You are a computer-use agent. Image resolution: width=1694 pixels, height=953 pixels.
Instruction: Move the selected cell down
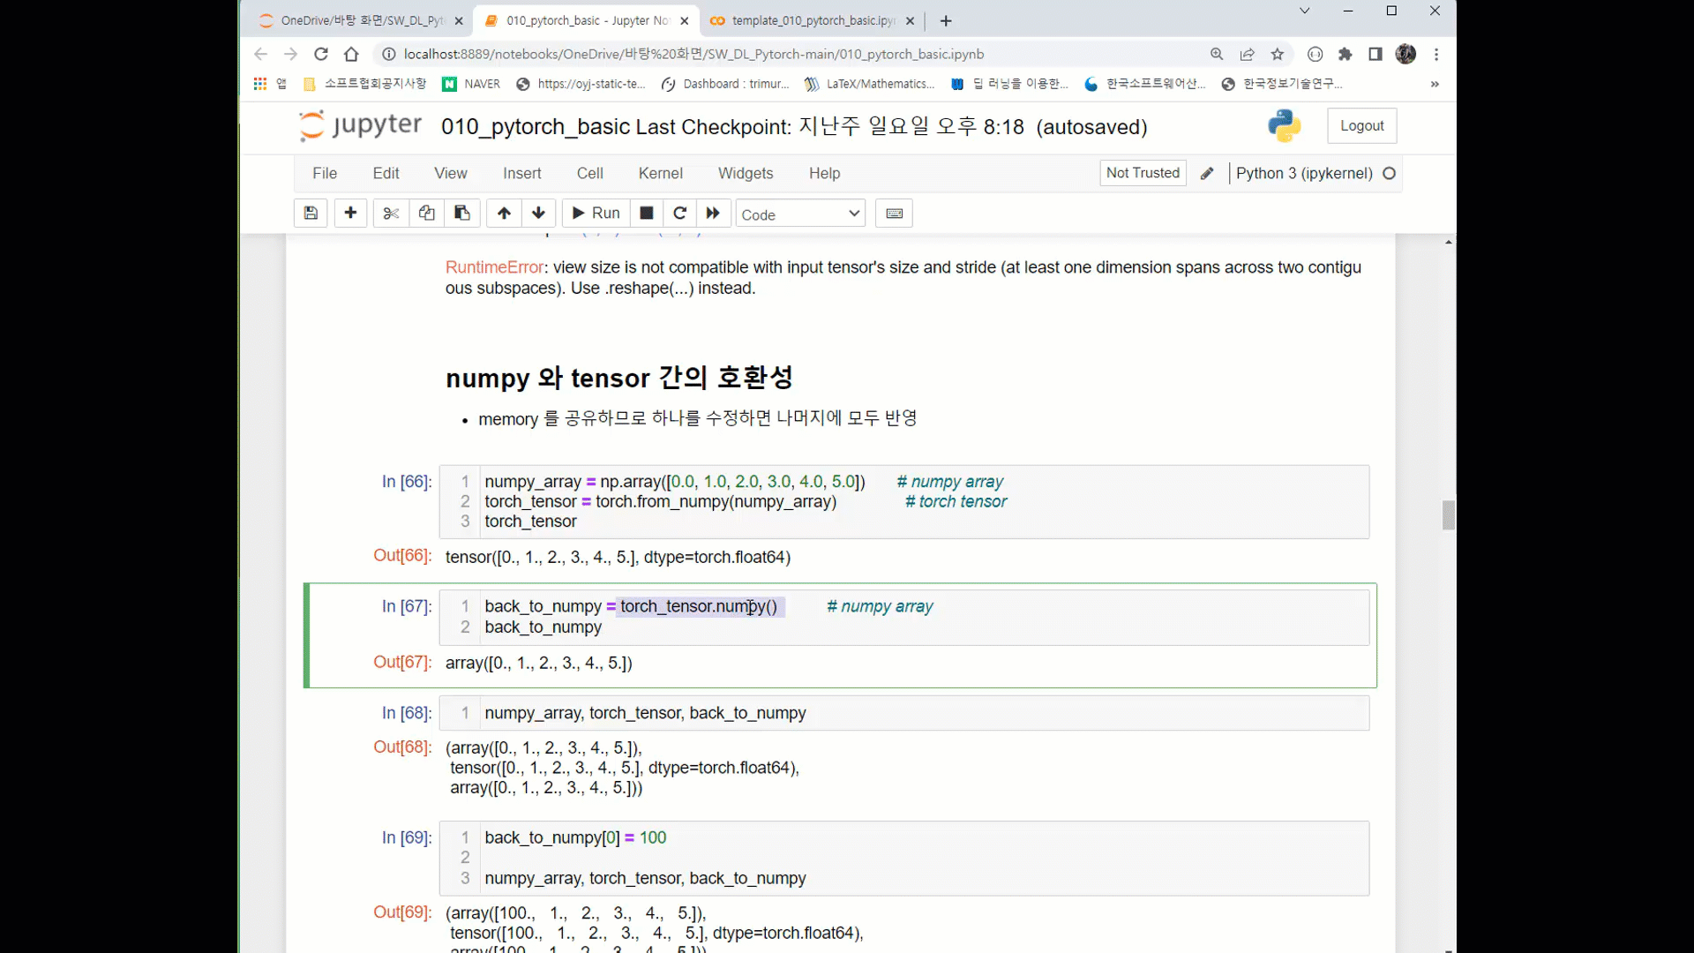tap(538, 213)
